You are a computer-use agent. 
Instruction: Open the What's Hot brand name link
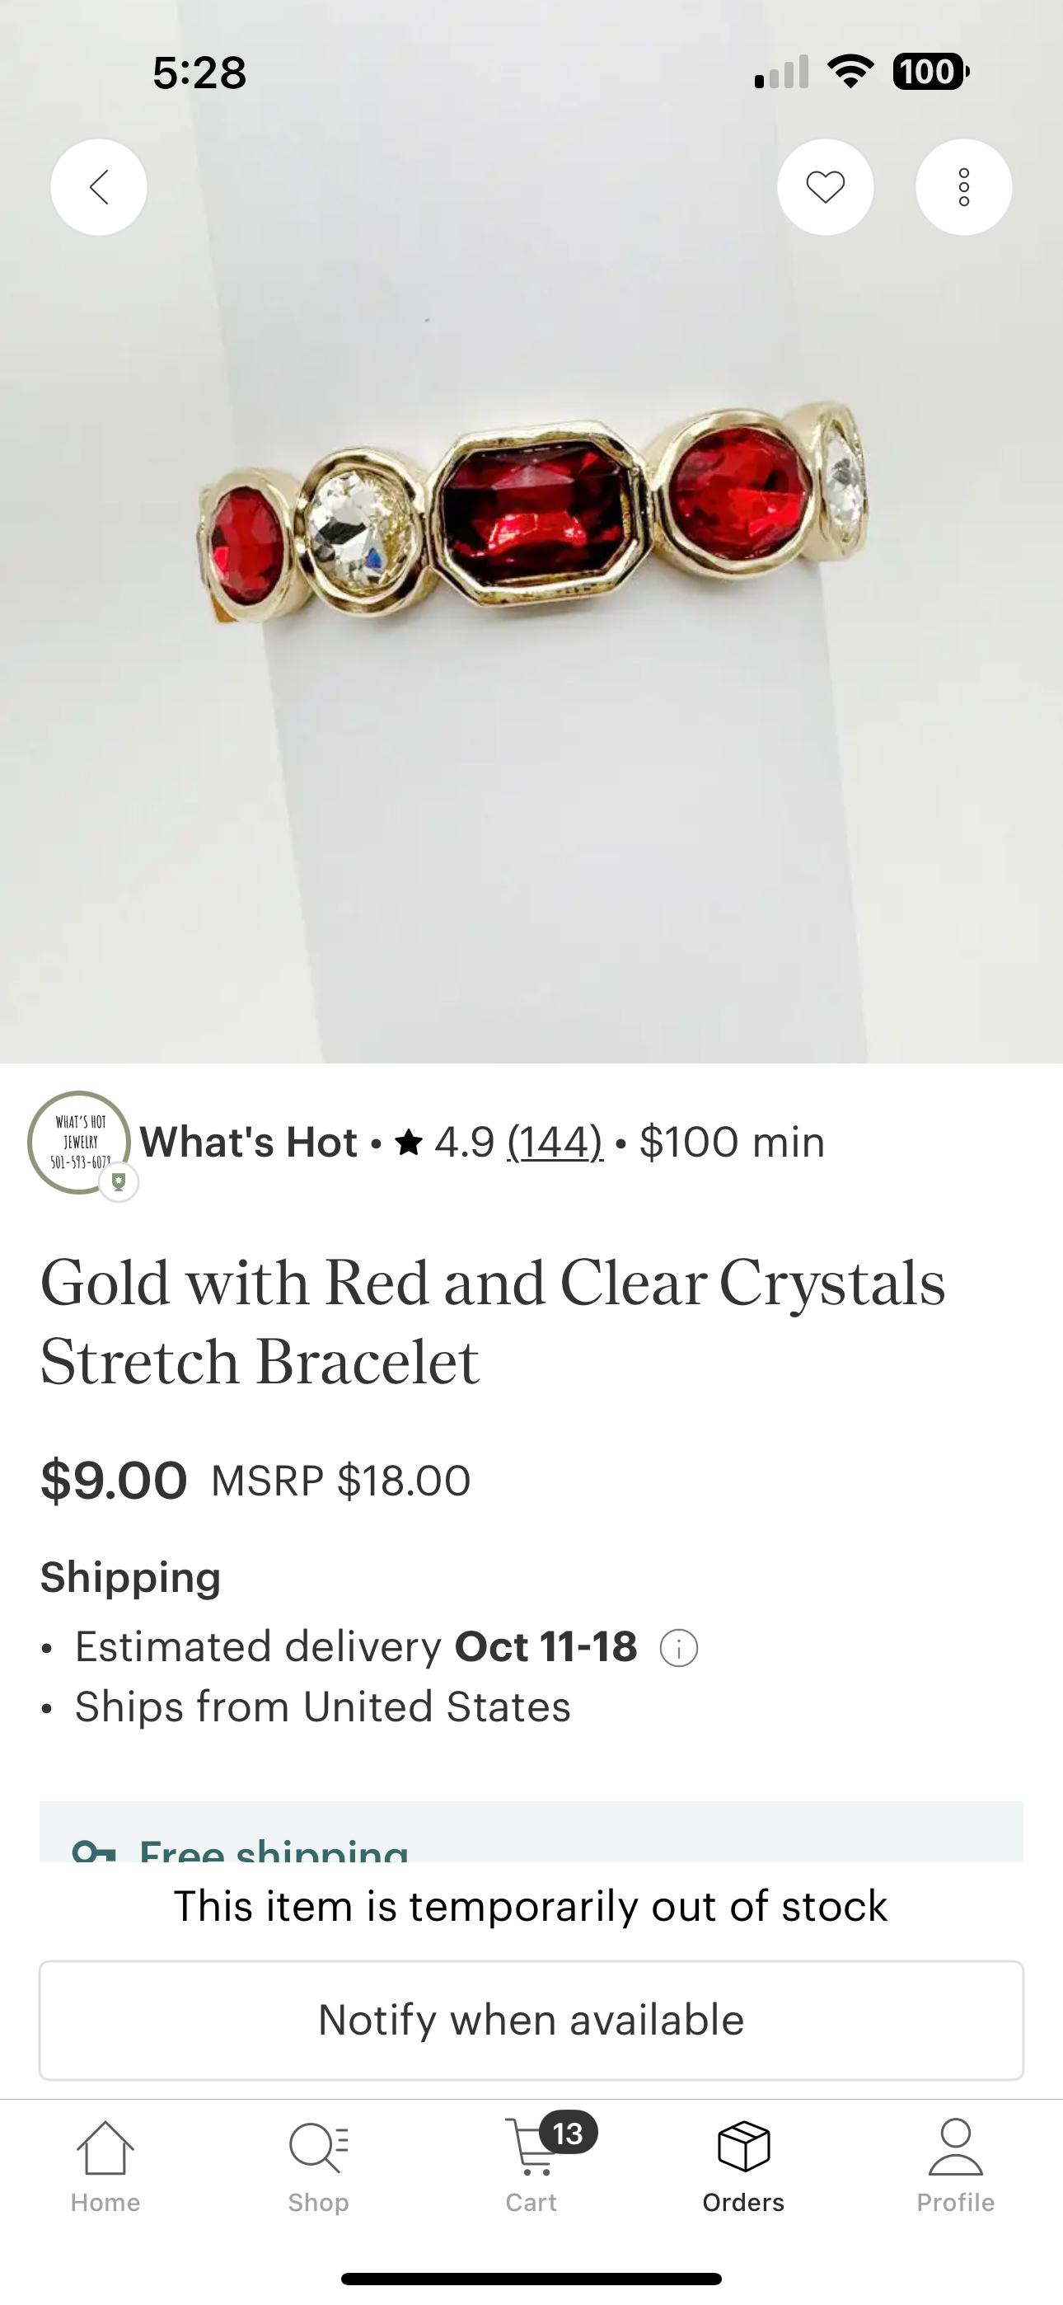[x=249, y=1143]
